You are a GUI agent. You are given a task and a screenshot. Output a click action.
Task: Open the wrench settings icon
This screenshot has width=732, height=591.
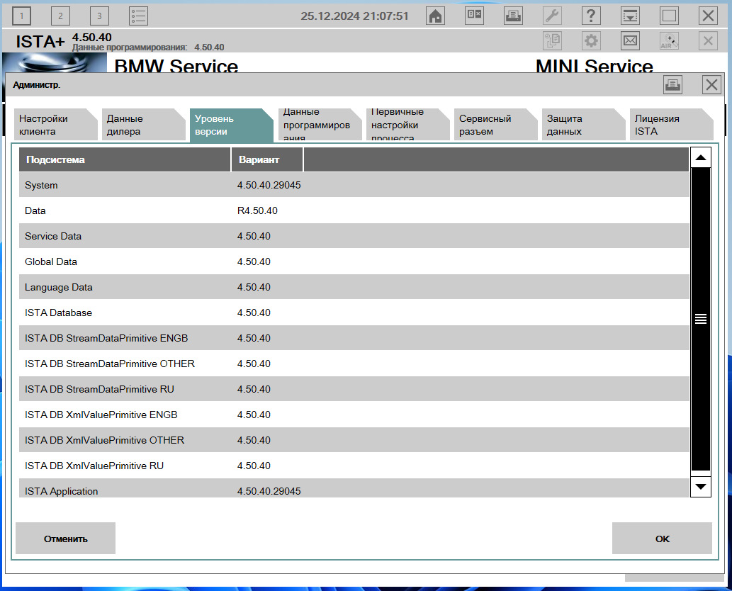pyautogui.click(x=553, y=16)
